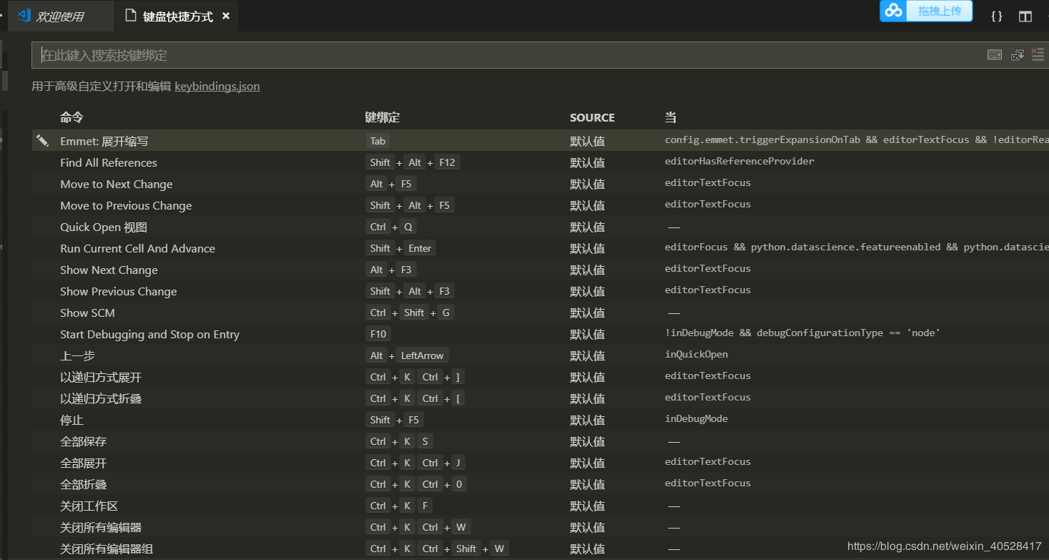Select the 关闭工作区 command row
Screen dimensions: 1049x560
pos(89,506)
